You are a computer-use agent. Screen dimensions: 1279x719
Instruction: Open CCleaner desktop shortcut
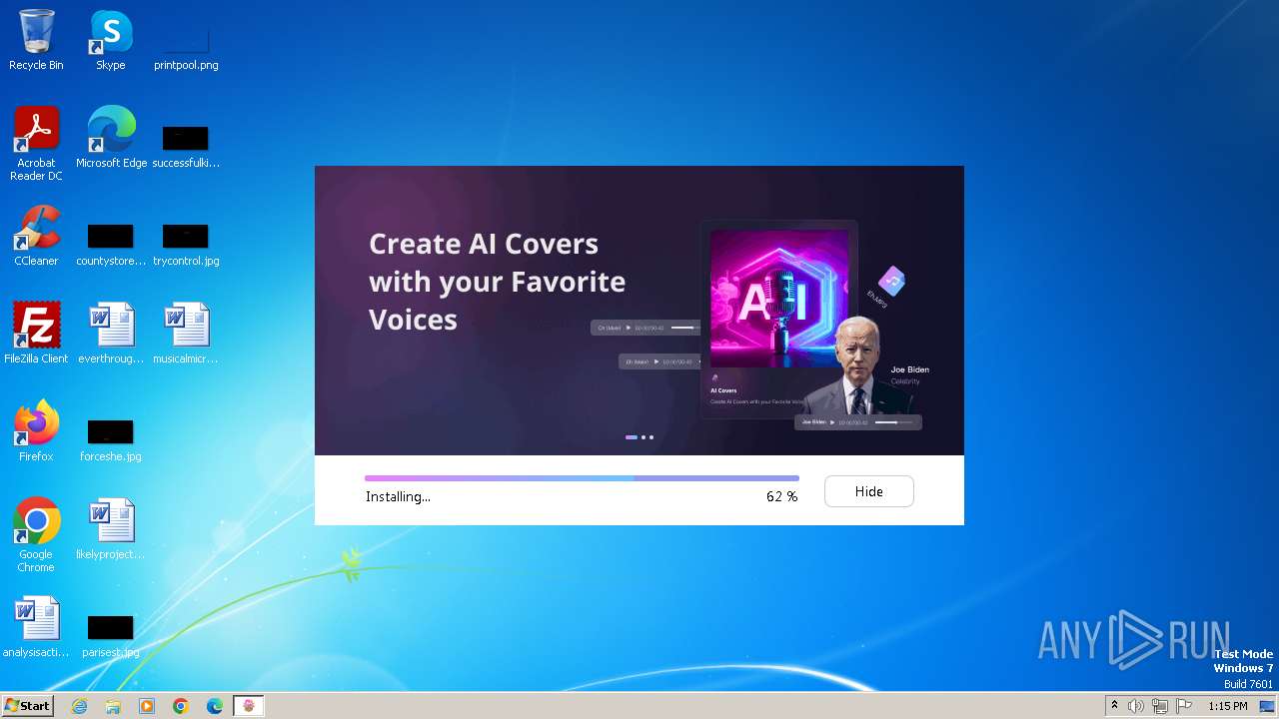36,237
